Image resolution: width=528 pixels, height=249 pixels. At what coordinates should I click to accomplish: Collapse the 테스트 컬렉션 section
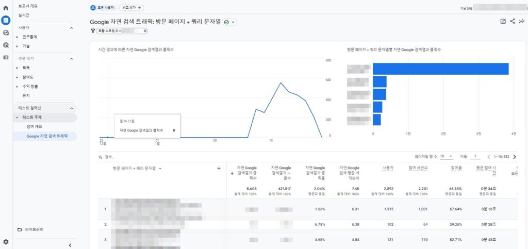click(71, 108)
